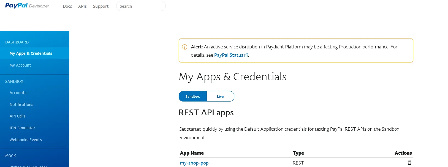
Task: Click the App Name column header
Action: point(192,153)
